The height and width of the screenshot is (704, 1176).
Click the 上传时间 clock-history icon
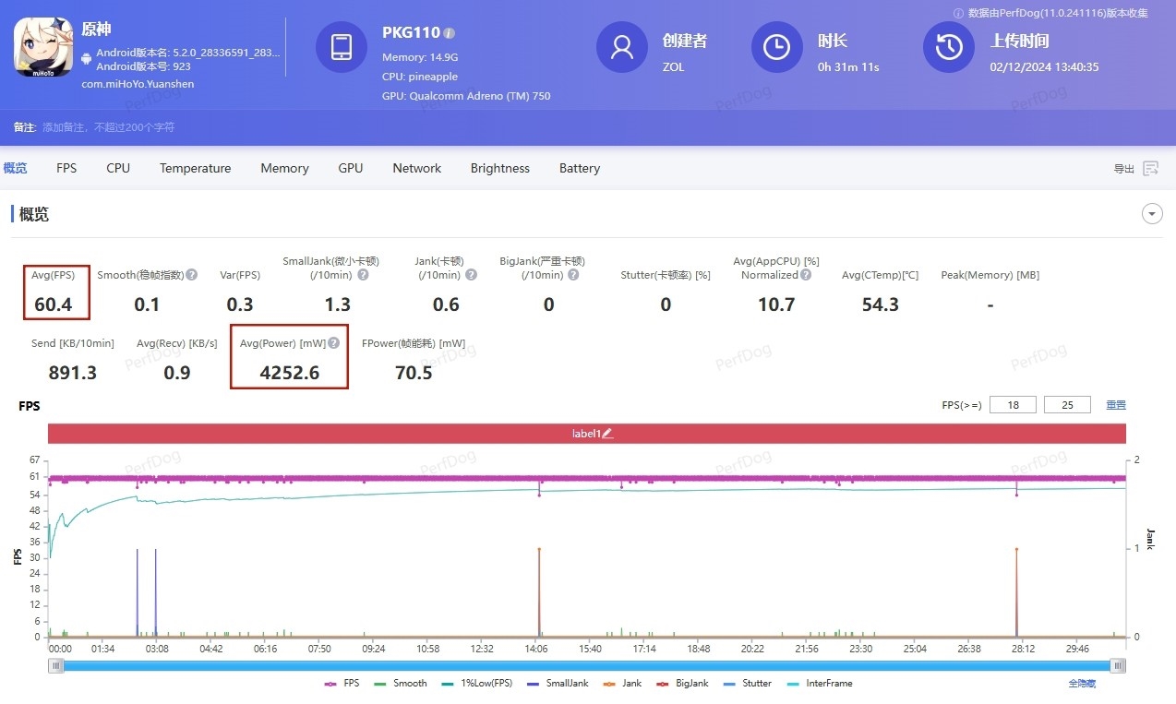[x=949, y=46]
